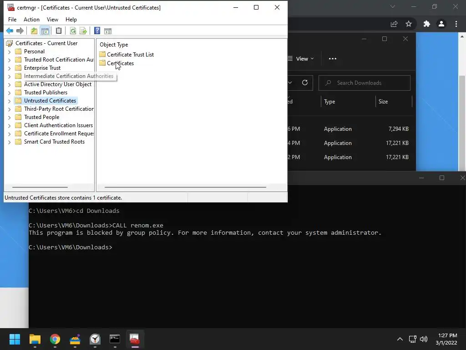Select Personal in the tree
This screenshot has width=466, height=350.
click(x=34, y=51)
